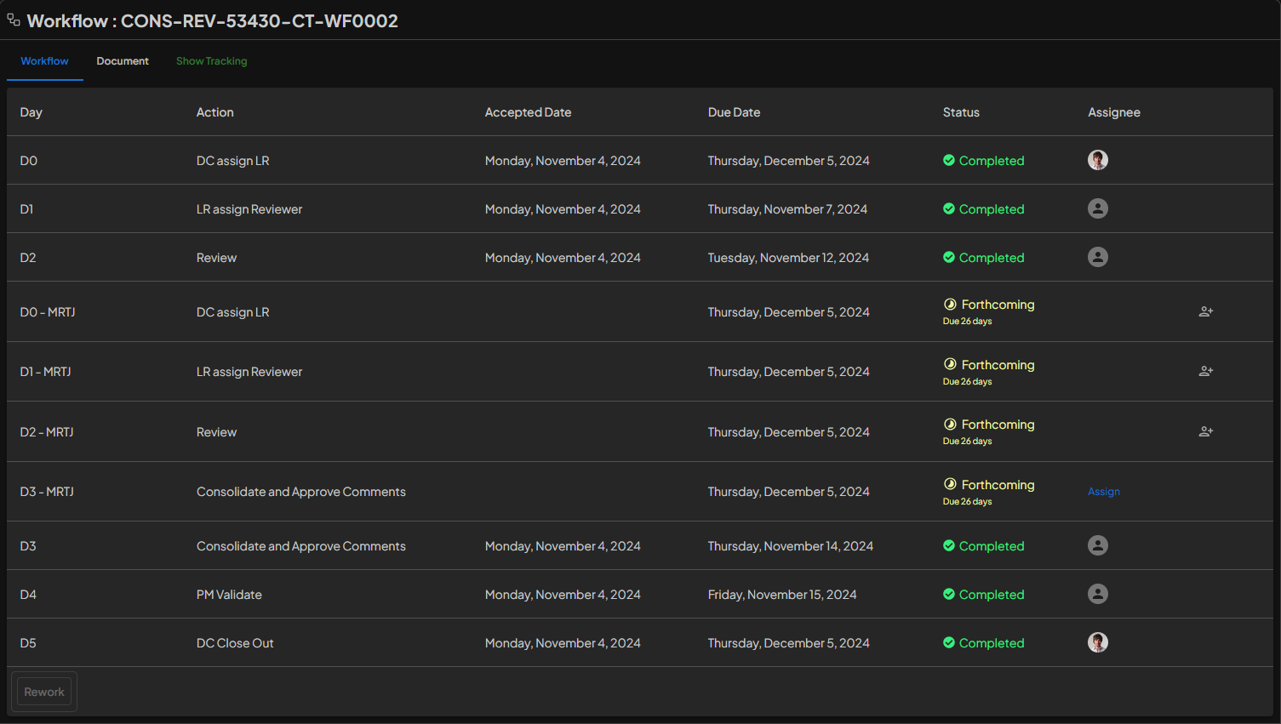The width and height of the screenshot is (1281, 724).
Task: Click the check icon next to D4 Completed status
Action: click(948, 594)
